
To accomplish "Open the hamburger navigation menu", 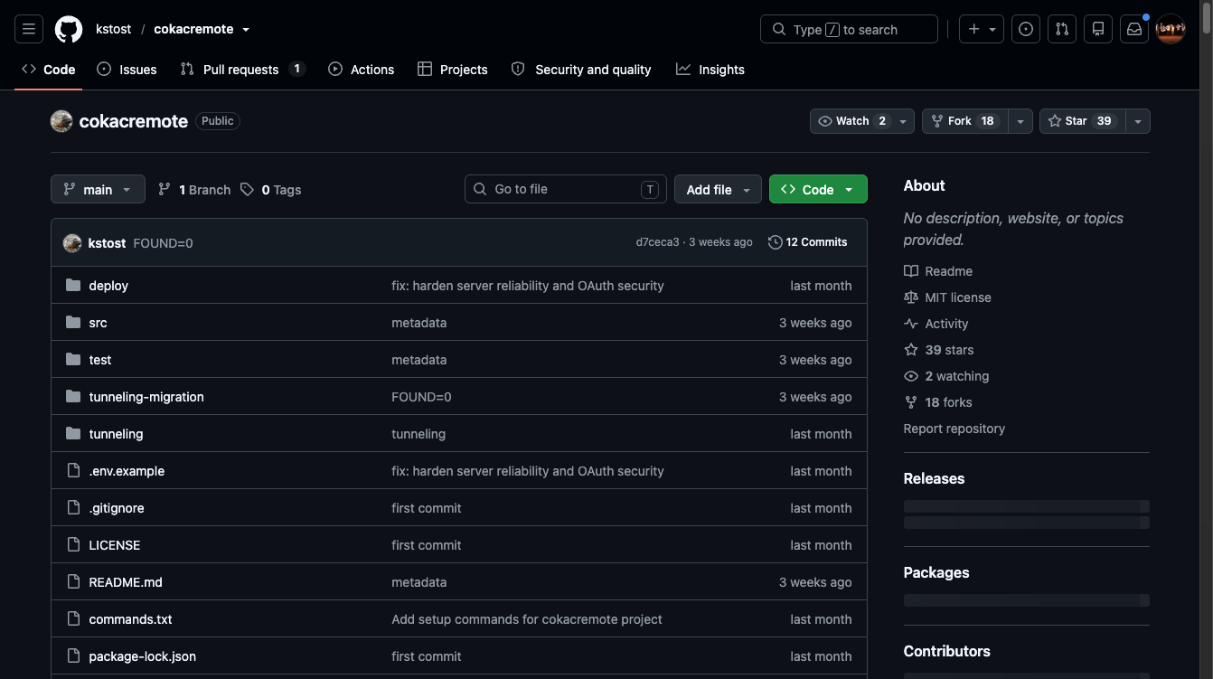I will 29,29.
